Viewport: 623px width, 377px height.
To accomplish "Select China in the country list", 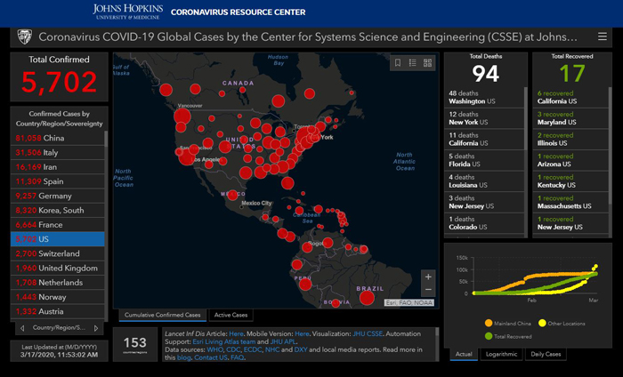I will (x=58, y=138).
